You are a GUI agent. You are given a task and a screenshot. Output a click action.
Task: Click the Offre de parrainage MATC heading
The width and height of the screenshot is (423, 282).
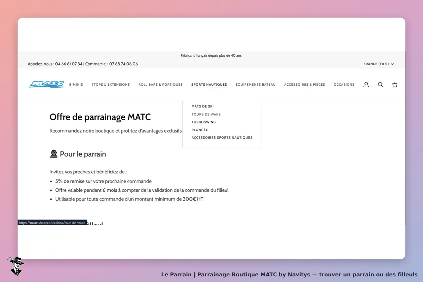[100, 117]
